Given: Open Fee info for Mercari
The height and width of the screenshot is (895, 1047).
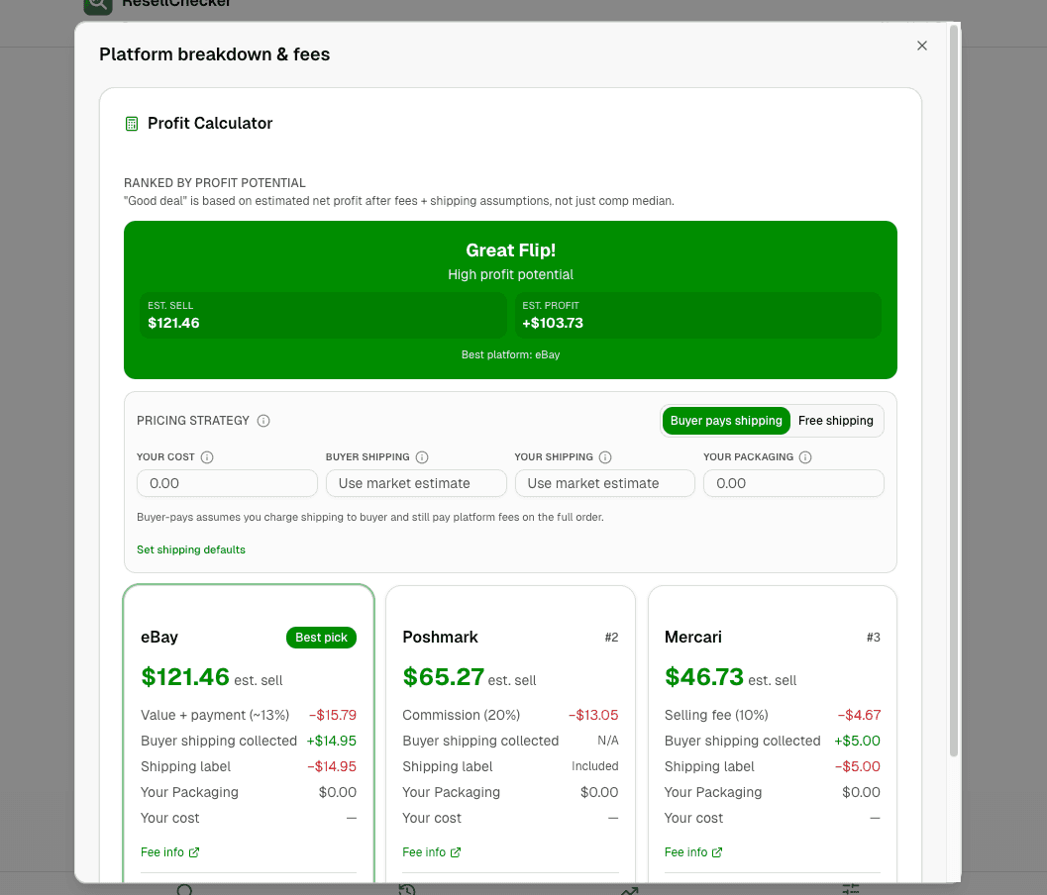Looking at the screenshot, I should point(693,851).
